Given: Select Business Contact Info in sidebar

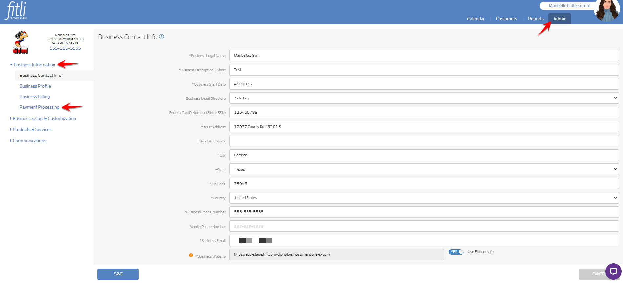Looking at the screenshot, I should coord(54,75).
